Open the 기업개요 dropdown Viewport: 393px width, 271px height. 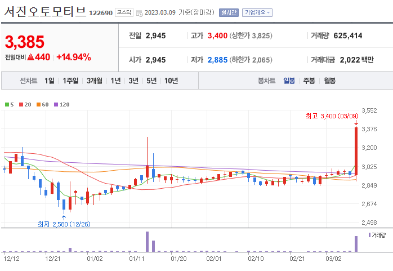[257, 12]
